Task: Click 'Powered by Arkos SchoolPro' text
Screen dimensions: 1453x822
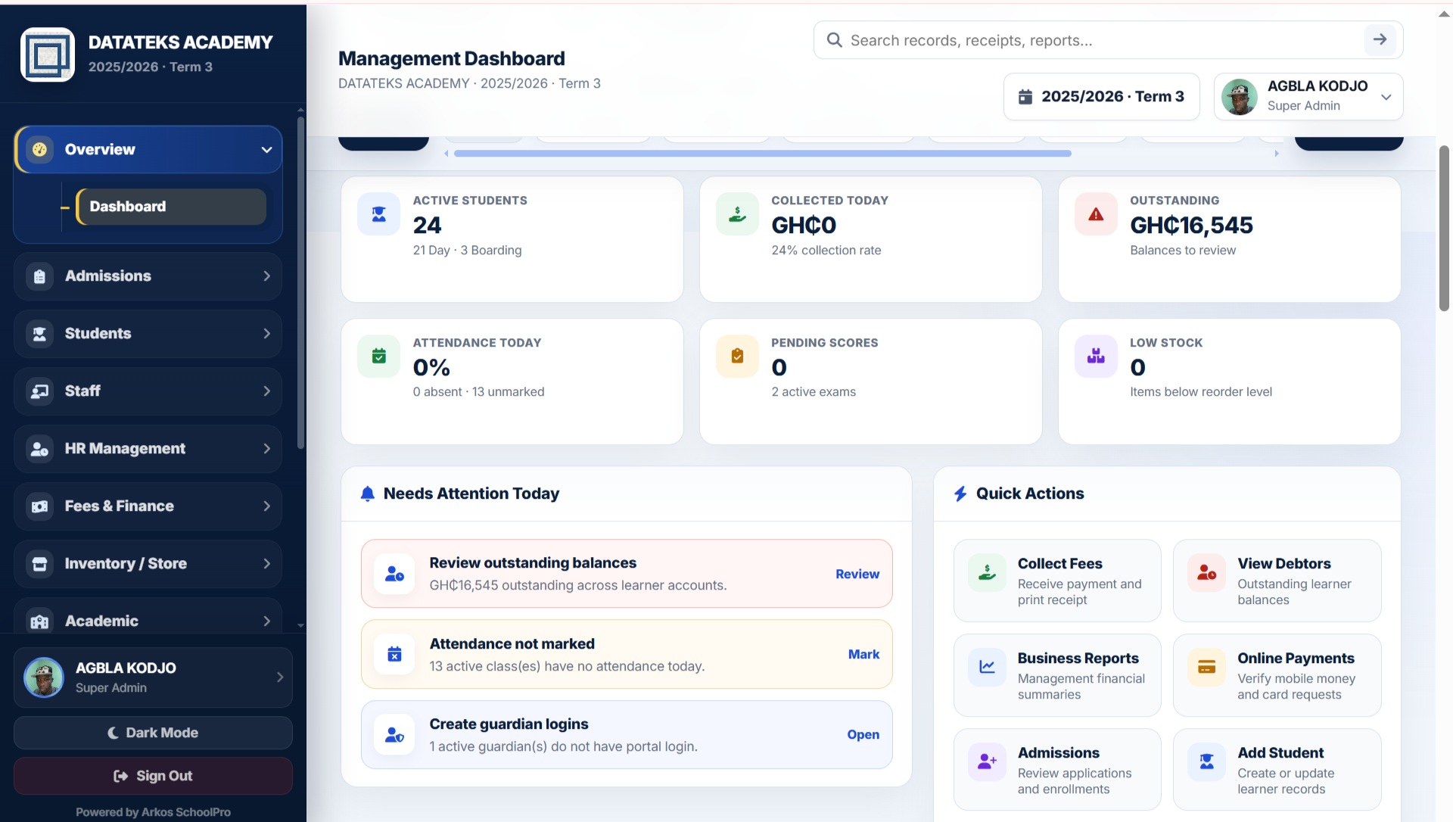Action: tap(153, 812)
